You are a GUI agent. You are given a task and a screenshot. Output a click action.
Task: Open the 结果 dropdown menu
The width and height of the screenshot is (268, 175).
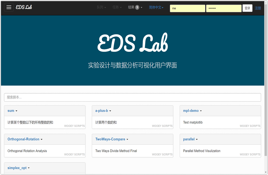coord(135,7)
